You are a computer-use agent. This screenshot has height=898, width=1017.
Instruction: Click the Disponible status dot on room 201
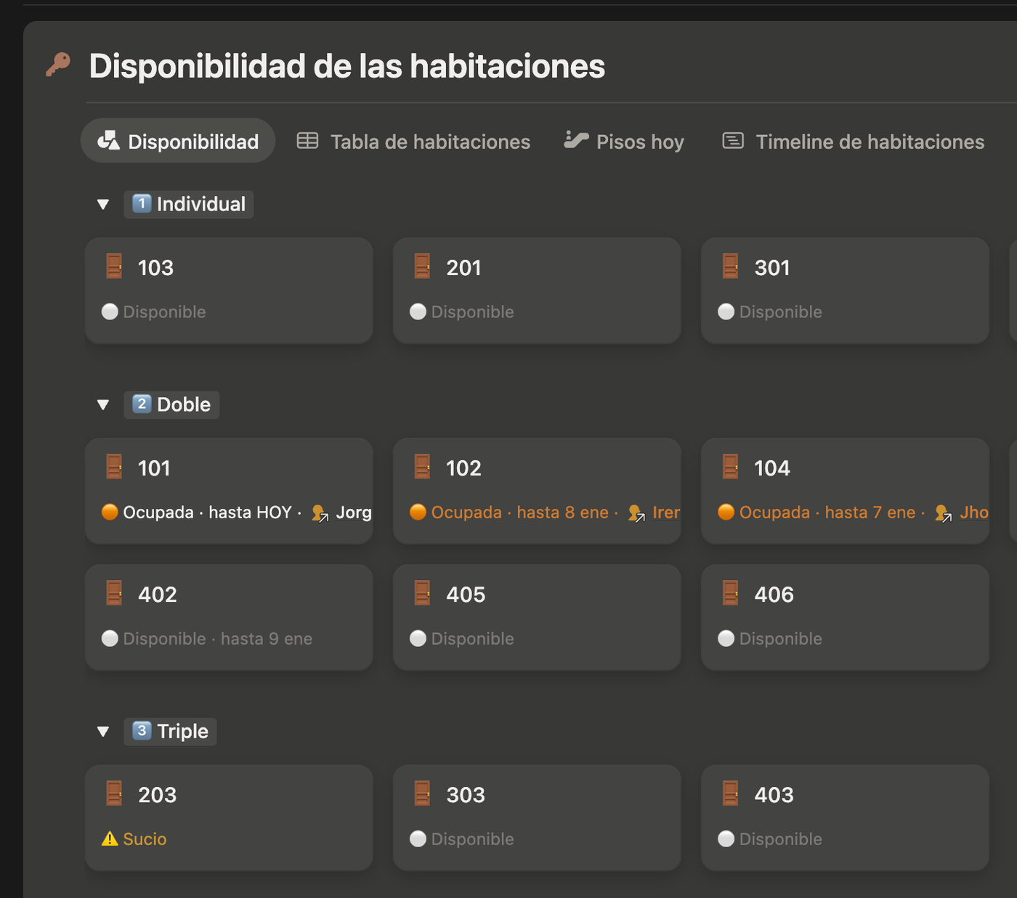click(418, 311)
